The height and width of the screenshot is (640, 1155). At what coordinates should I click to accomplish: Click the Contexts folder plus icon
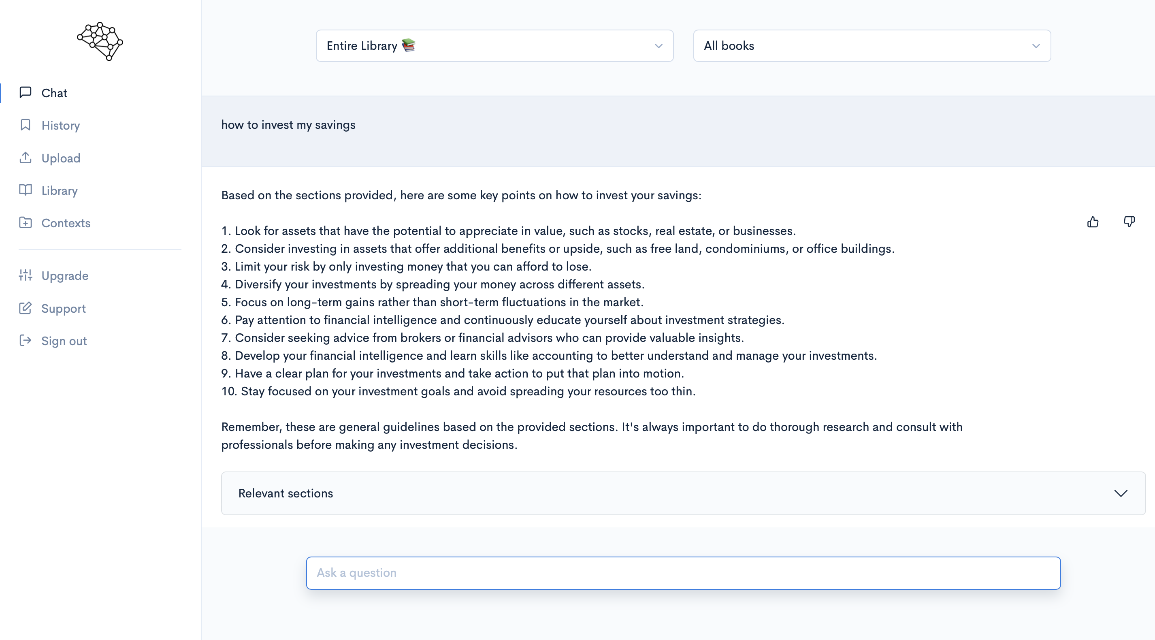[26, 223]
